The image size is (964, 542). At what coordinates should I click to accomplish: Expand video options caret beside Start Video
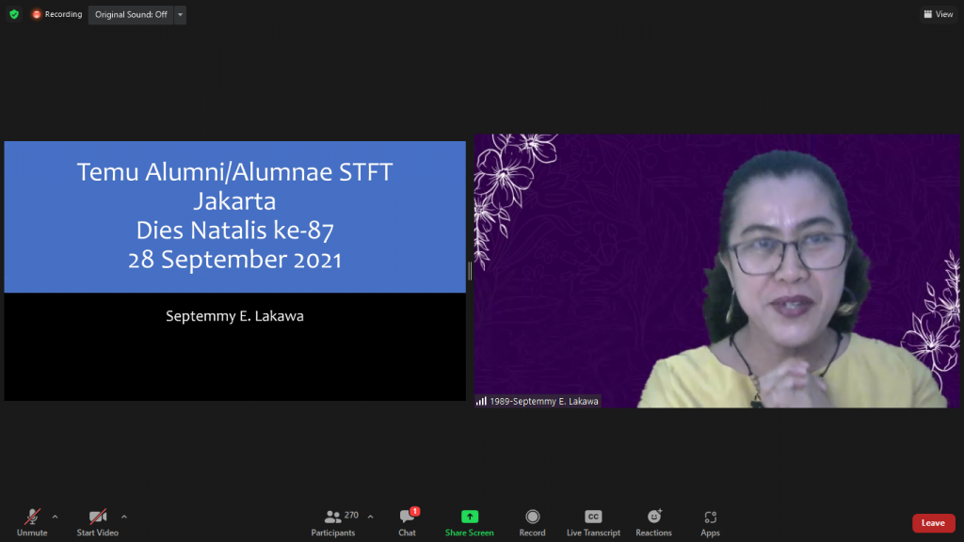click(x=124, y=517)
